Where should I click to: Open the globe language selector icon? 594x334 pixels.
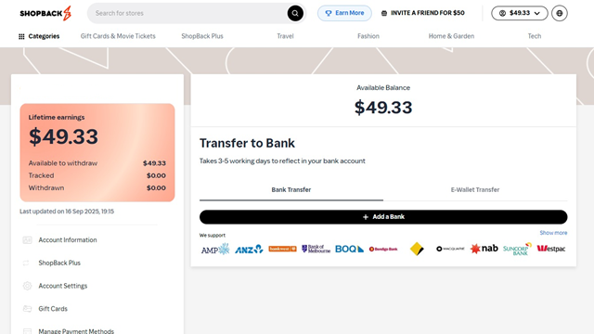tap(560, 13)
